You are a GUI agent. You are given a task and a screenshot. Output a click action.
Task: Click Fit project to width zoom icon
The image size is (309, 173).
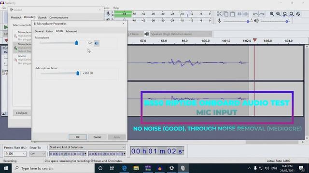[292, 14]
